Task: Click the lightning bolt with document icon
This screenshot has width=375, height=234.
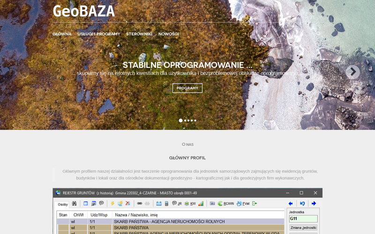Action: 120,204
